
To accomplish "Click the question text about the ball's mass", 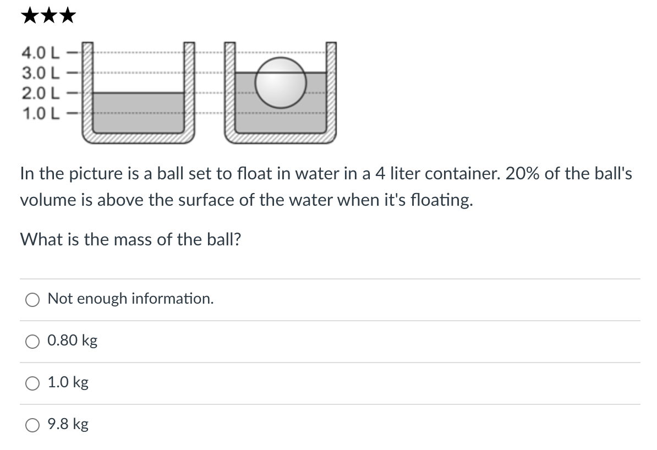I will [x=130, y=239].
